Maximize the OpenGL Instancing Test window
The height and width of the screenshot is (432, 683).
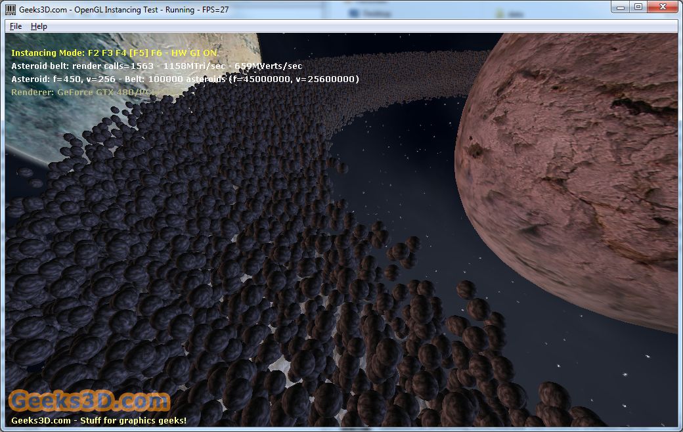tap(638, 7)
